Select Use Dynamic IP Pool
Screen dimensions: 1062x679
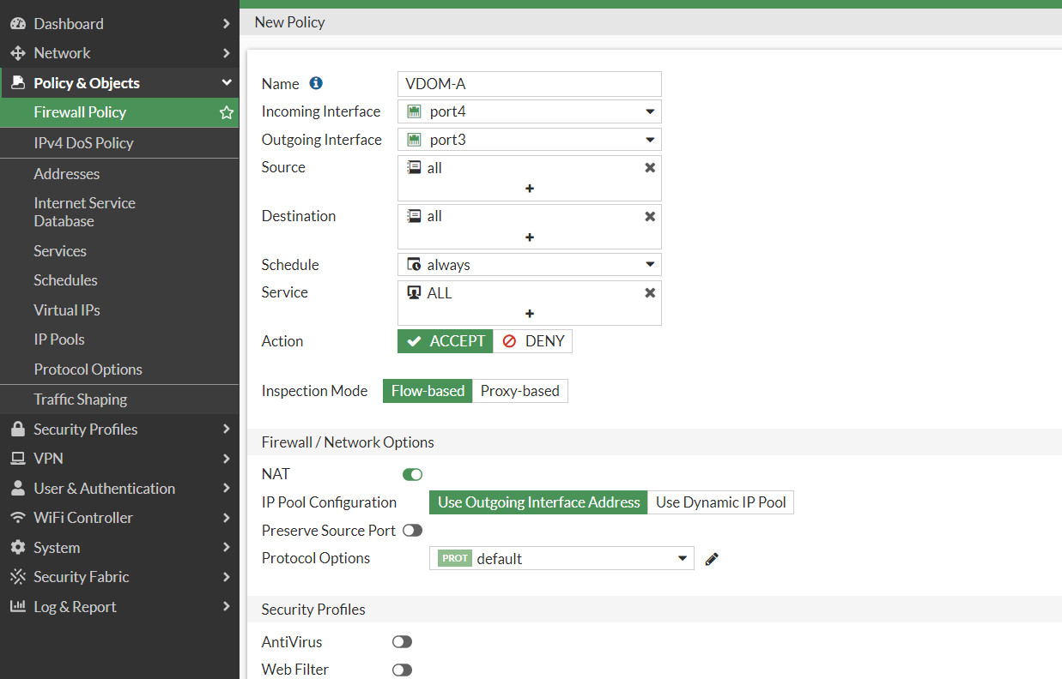[720, 502]
